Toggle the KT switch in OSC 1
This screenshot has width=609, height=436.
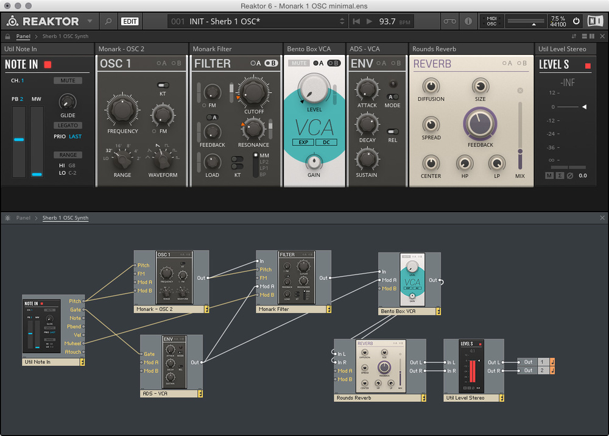point(163,85)
